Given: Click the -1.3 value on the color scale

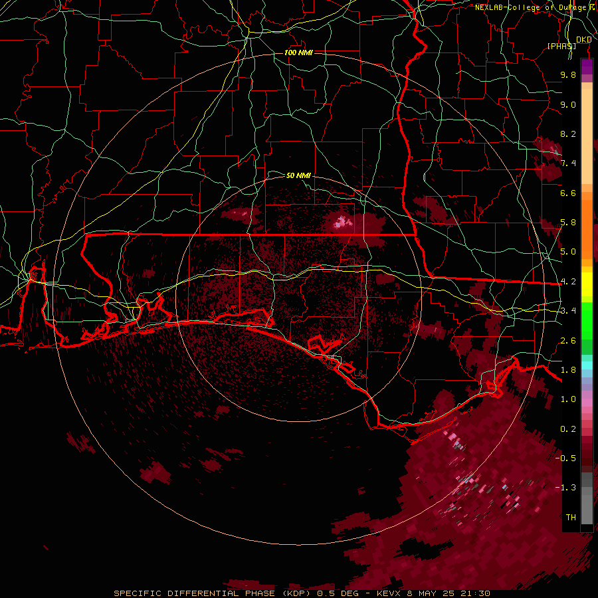Looking at the screenshot, I should tap(565, 488).
